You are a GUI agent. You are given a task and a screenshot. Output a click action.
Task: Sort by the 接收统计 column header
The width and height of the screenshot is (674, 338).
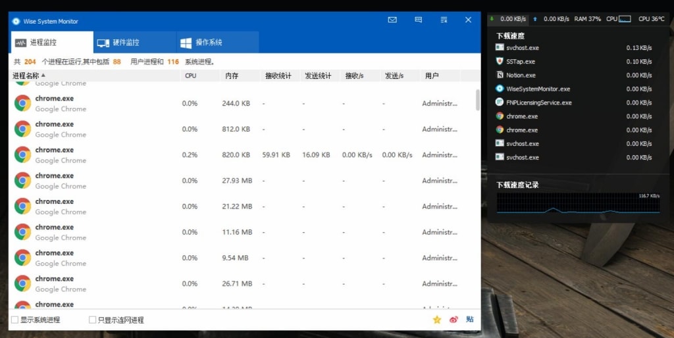tap(280, 76)
